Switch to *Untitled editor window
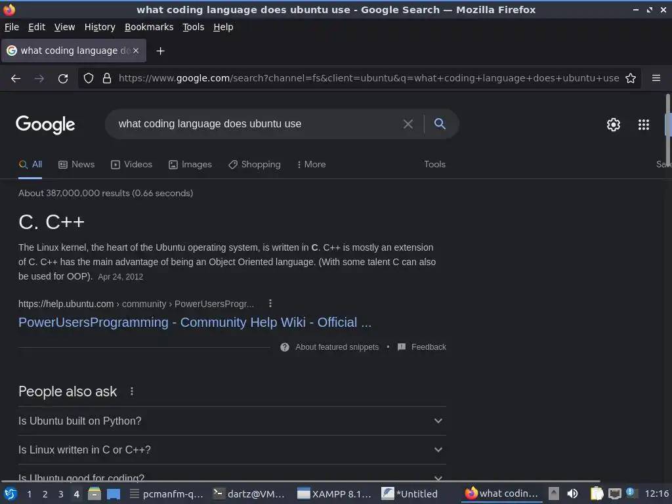 tap(409, 493)
